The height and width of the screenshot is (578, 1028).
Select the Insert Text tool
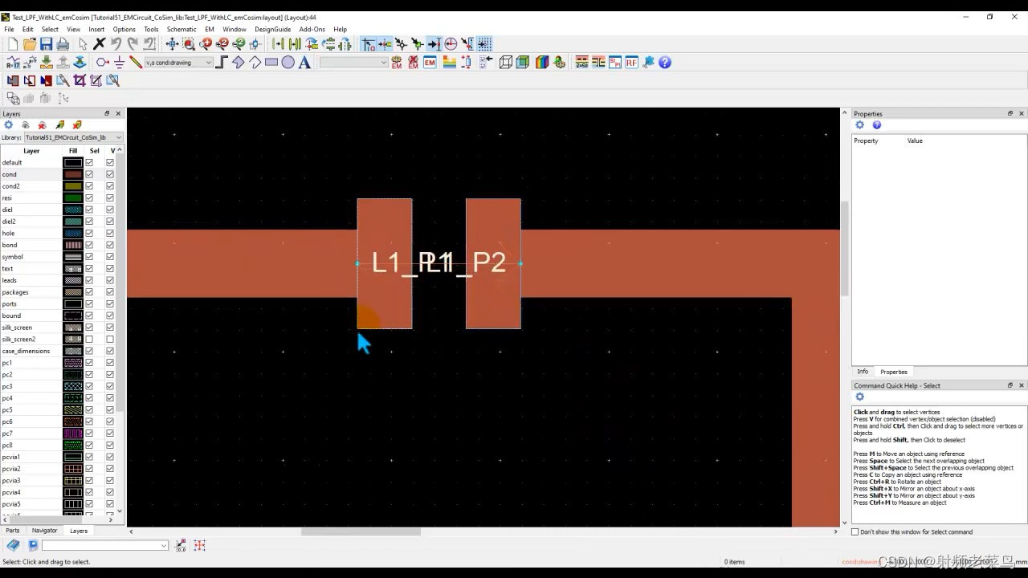click(x=304, y=62)
